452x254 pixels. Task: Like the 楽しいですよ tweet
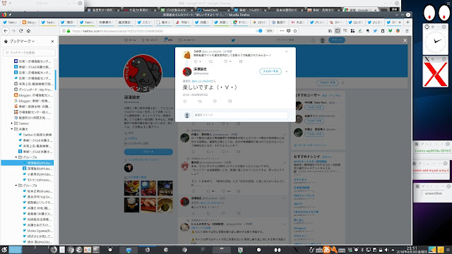pyautogui.click(x=215, y=101)
